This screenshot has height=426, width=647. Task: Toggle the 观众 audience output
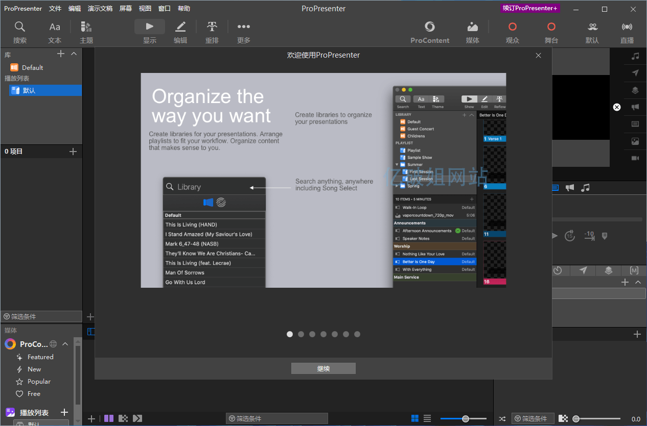coord(513,33)
